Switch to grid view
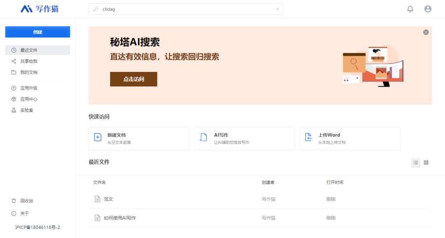 [426, 163]
